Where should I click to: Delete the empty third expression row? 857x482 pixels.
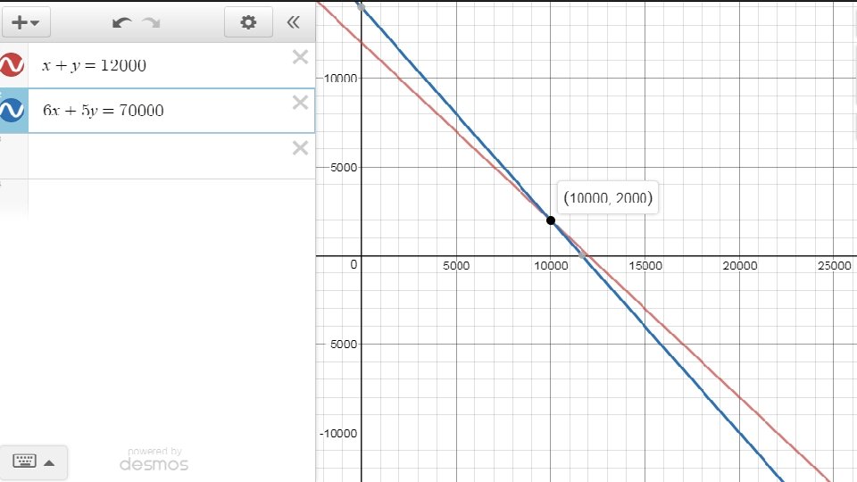click(300, 147)
